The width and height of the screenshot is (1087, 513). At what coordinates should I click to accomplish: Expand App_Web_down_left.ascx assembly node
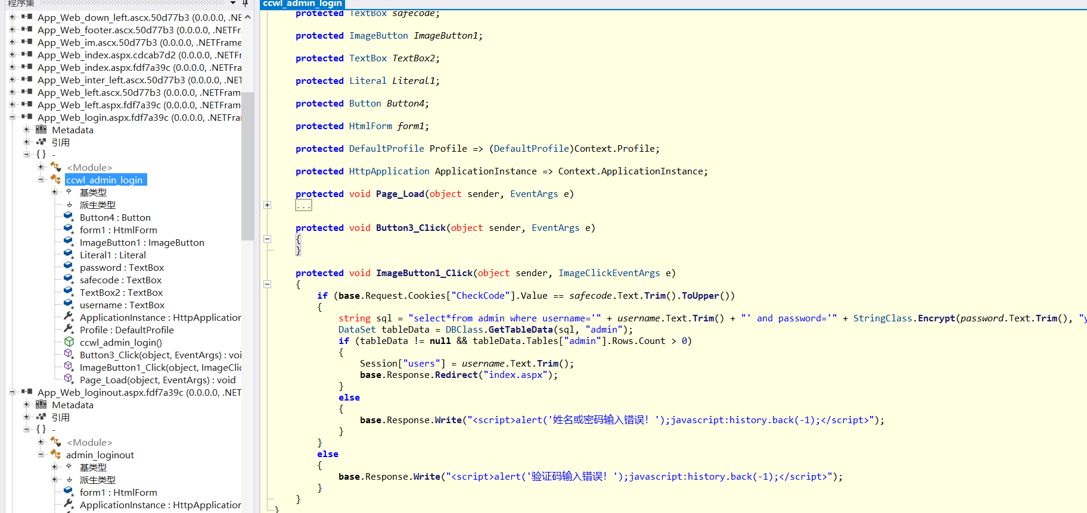pyautogui.click(x=12, y=17)
